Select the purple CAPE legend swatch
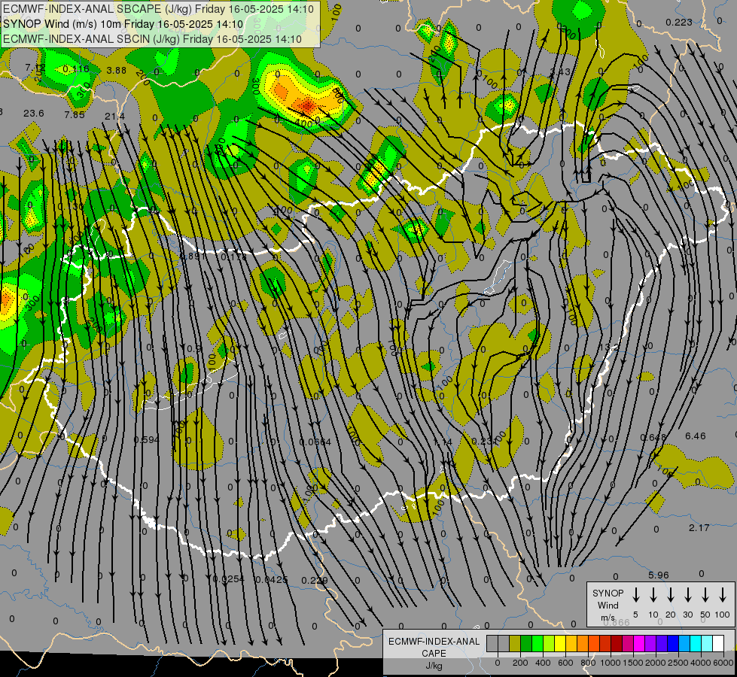This screenshot has width=737, height=677. pyautogui.click(x=651, y=643)
